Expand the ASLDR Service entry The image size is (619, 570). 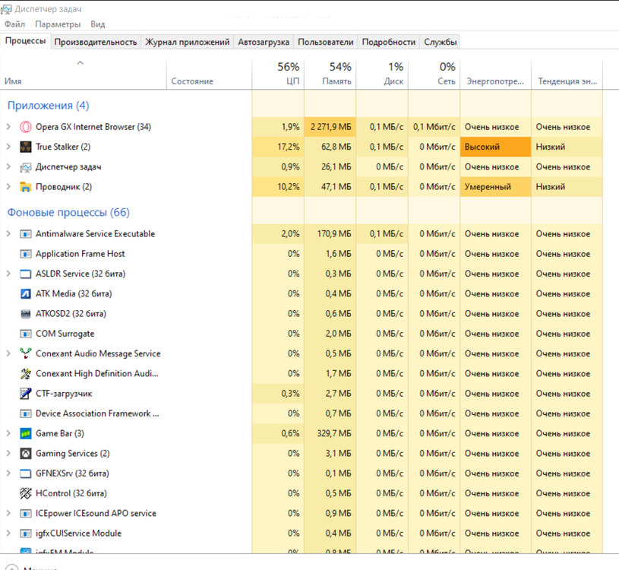(x=8, y=274)
